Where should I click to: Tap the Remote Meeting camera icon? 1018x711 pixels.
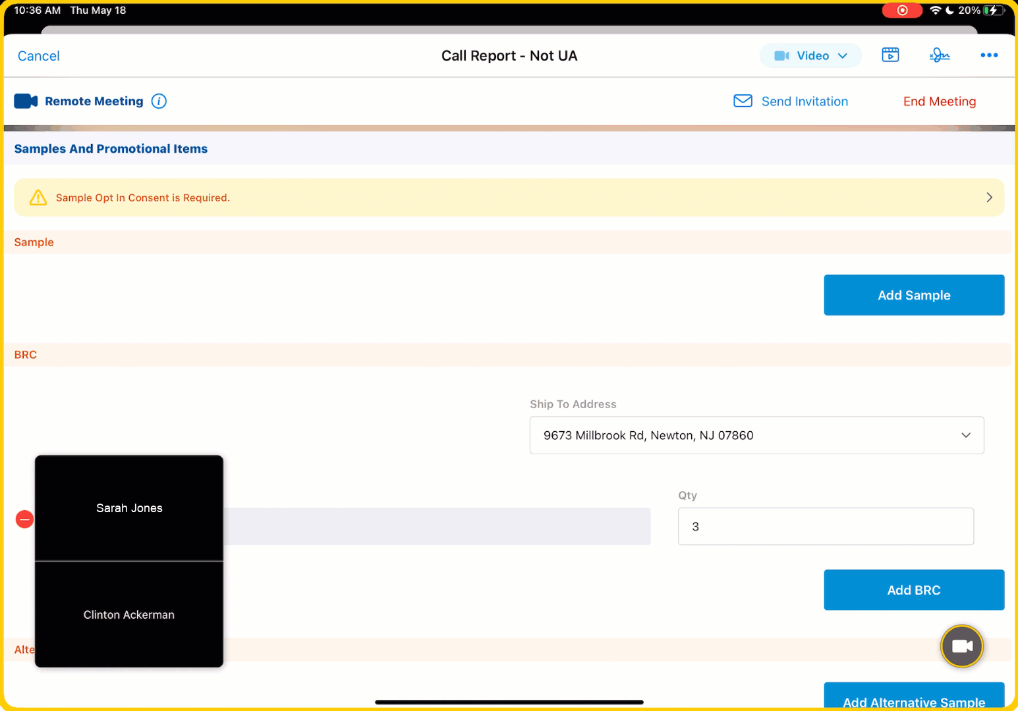(26, 101)
